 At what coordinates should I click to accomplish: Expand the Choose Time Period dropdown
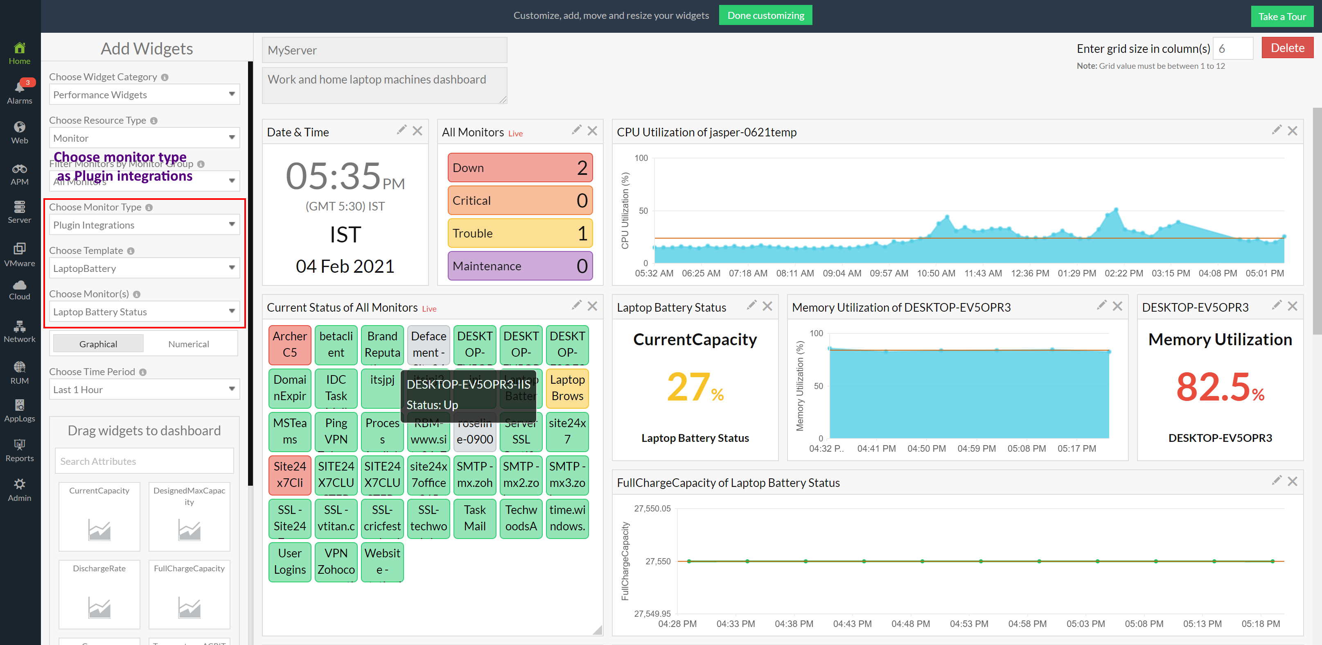click(x=144, y=390)
